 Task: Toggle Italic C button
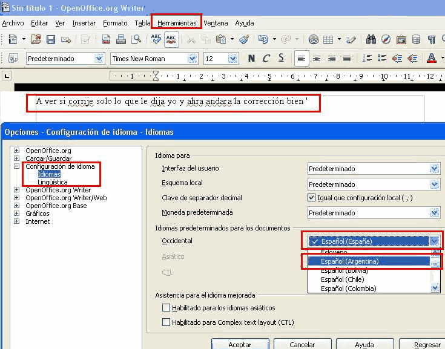(266, 59)
